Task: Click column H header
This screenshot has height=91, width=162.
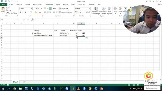Action: (x=74, y=24)
